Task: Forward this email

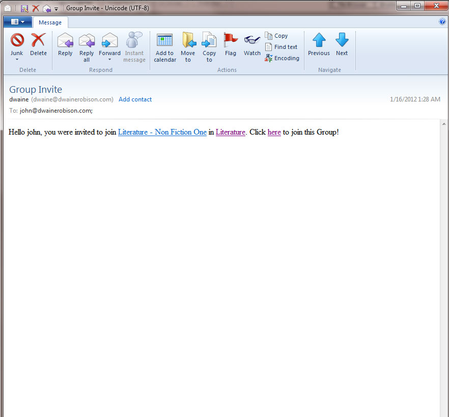Action: pyautogui.click(x=109, y=44)
